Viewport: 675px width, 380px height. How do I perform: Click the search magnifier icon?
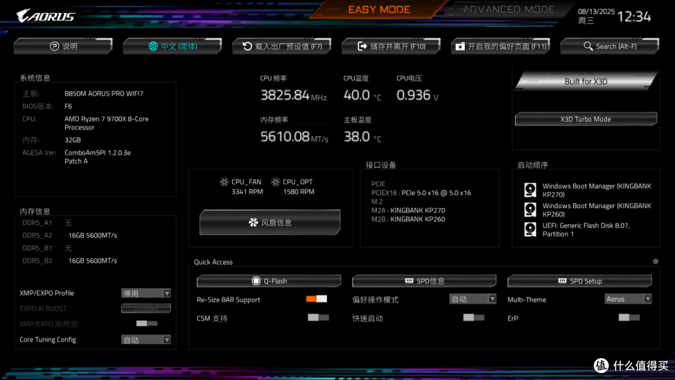point(588,46)
